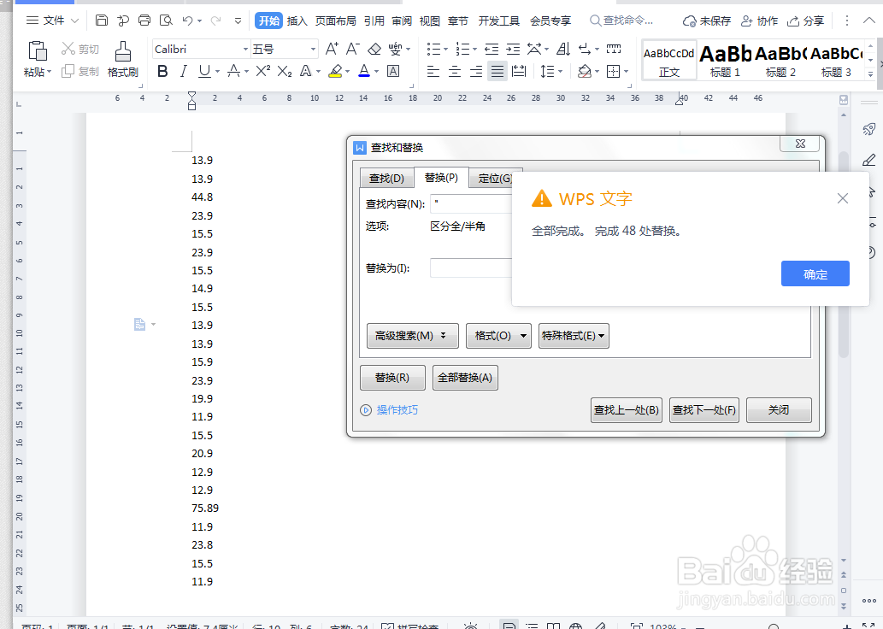Apply yellow text highlight color

pyautogui.click(x=335, y=72)
